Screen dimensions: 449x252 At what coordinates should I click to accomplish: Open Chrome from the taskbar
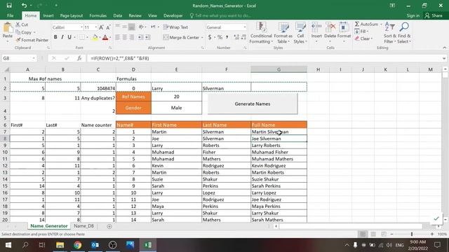pyautogui.click(x=77, y=245)
